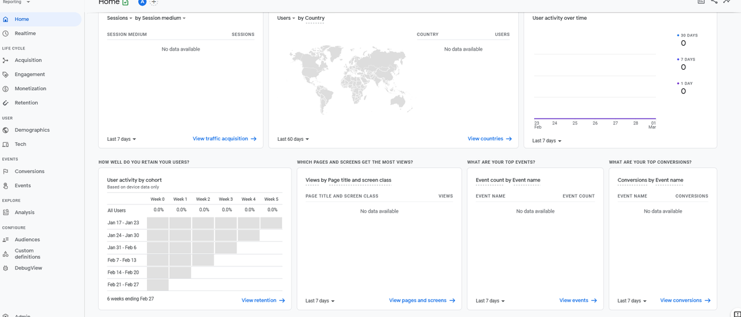Image resolution: width=741 pixels, height=317 pixels.
Task: Follow the 'View pages and screens' link
Action: (x=422, y=300)
